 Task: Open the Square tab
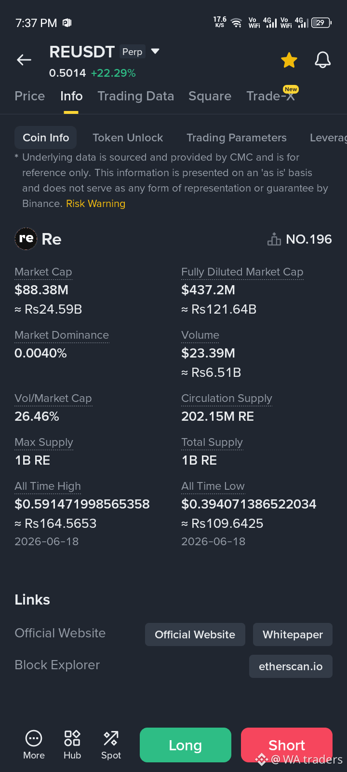210,96
